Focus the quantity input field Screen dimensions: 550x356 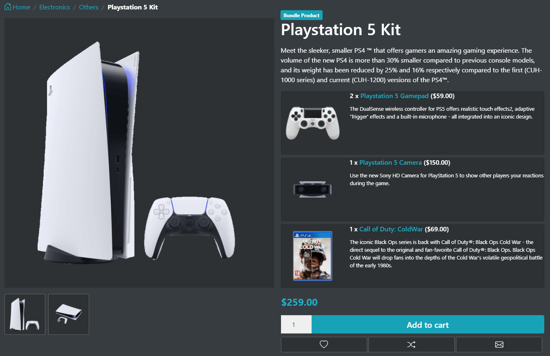296,325
